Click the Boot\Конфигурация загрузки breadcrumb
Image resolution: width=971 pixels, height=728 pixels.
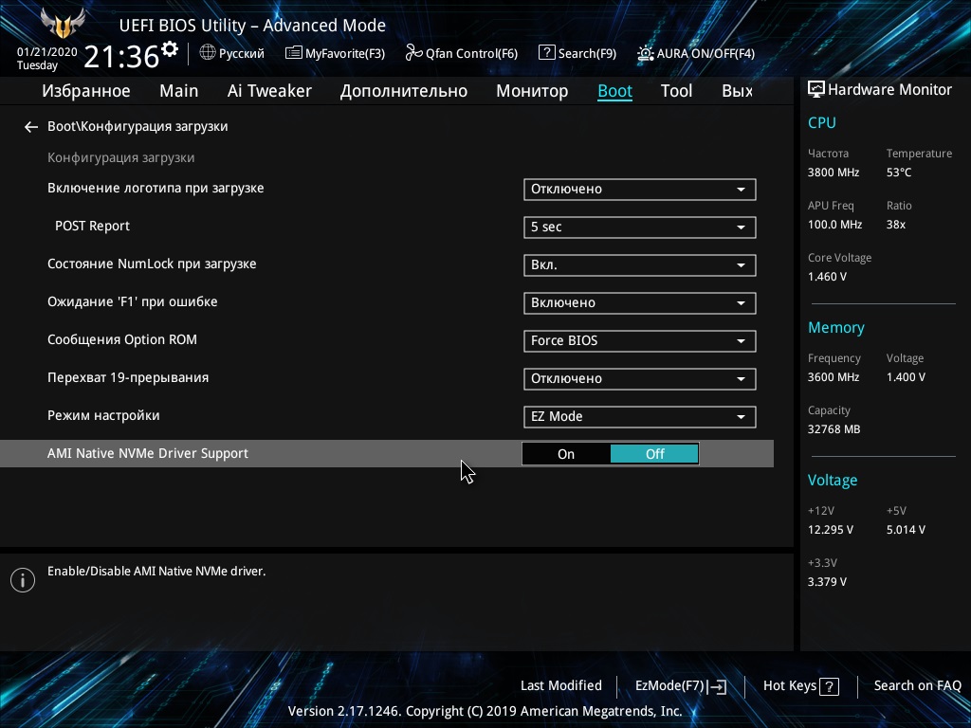[x=137, y=127]
